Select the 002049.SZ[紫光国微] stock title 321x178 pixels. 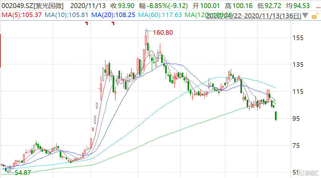coord(33,6)
